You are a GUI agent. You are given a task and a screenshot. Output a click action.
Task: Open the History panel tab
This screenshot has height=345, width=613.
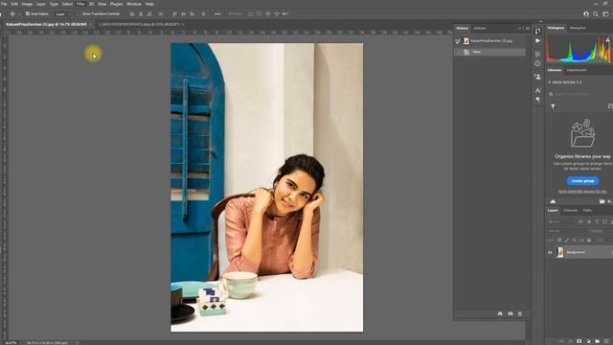pyautogui.click(x=462, y=28)
